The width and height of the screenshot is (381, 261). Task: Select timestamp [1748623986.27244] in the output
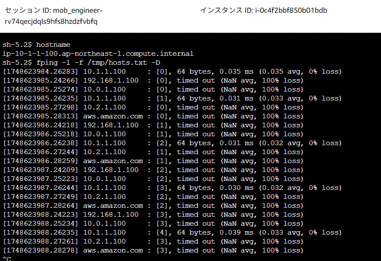[40, 152]
